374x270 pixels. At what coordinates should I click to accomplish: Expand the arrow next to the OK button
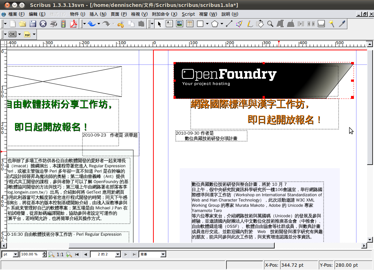click(x=20, y=34)
